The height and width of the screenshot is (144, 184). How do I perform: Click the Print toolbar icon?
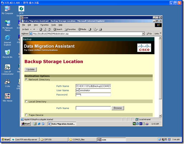click(101, 29)
